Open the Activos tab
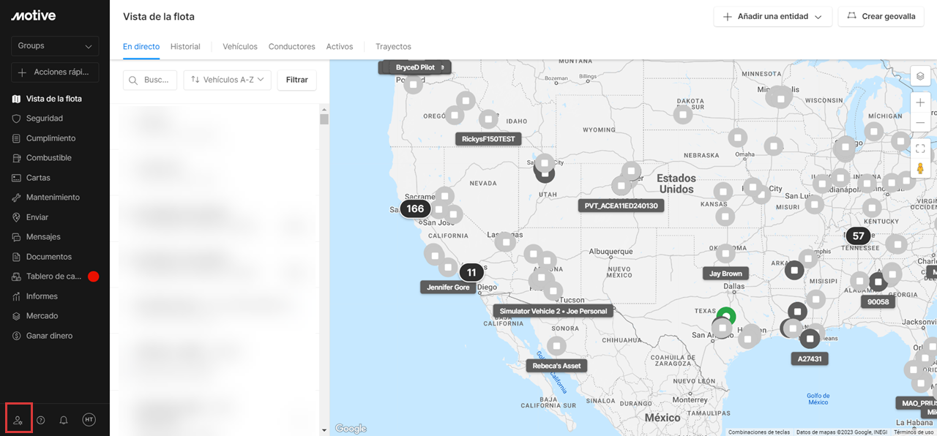This screenshot has width=937, height=436. pos(340,47)
